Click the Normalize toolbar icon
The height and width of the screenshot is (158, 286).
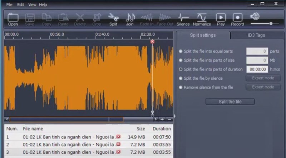point(202,20)
